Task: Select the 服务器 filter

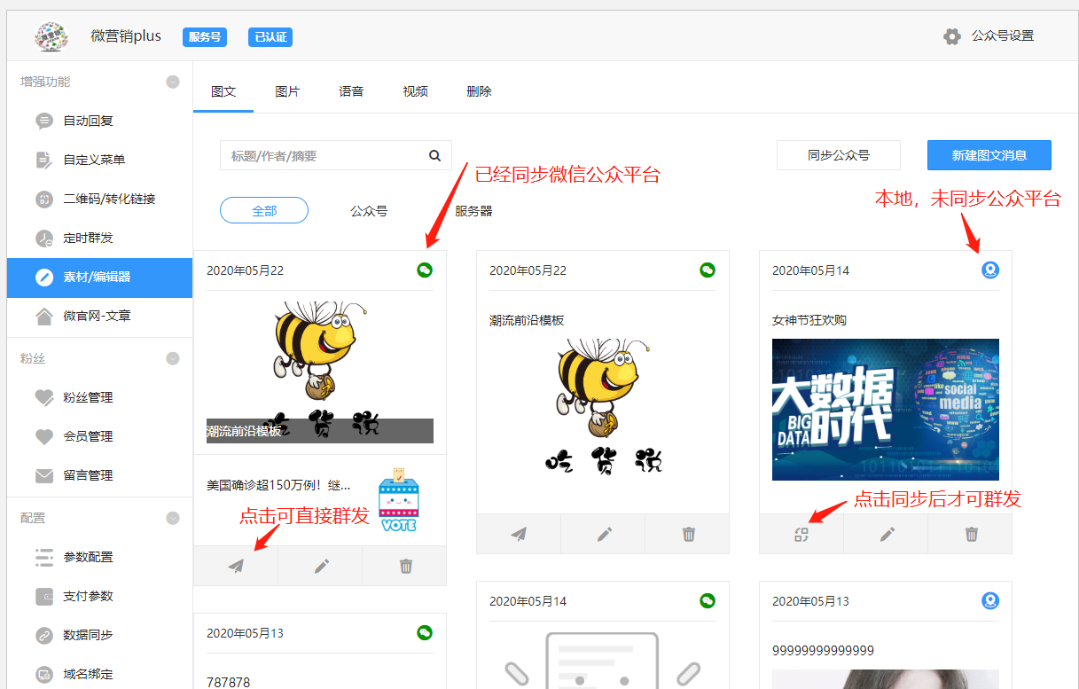Action: click(x=473, y=211)
